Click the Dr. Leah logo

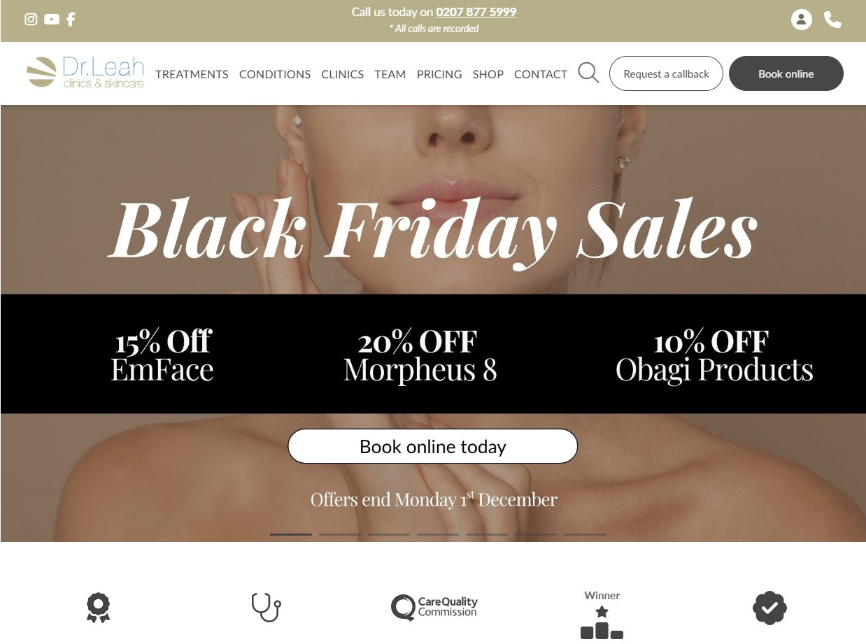point(85,73)
